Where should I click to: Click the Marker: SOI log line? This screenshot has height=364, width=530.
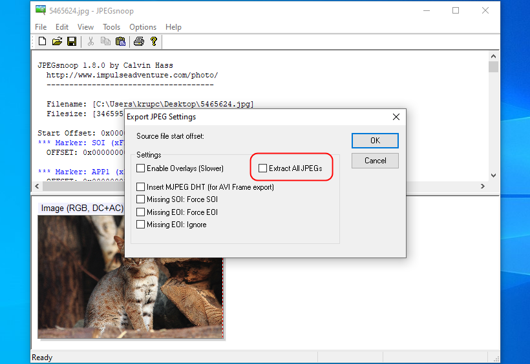[81, 143]
